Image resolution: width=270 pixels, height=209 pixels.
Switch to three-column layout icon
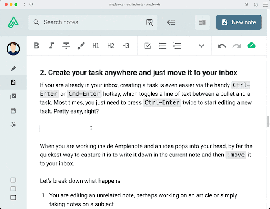click(x=13, y=180)
